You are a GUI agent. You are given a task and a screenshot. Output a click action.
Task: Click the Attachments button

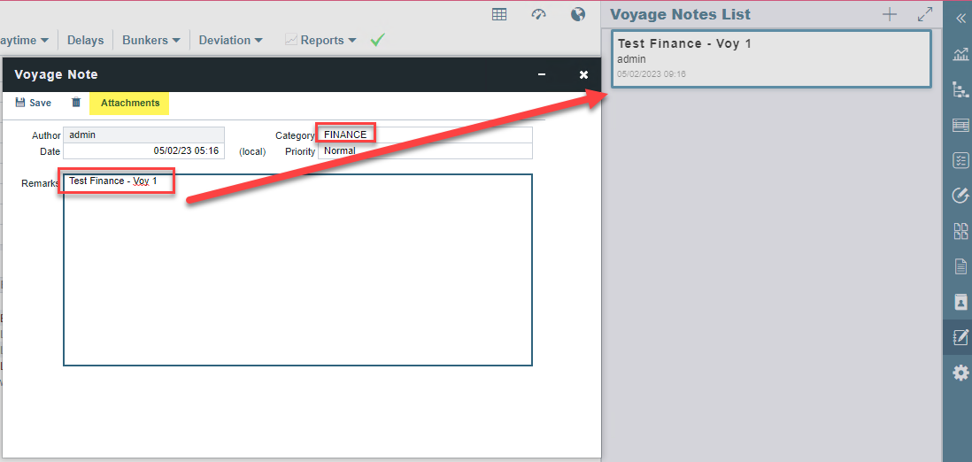click(130, 103)
